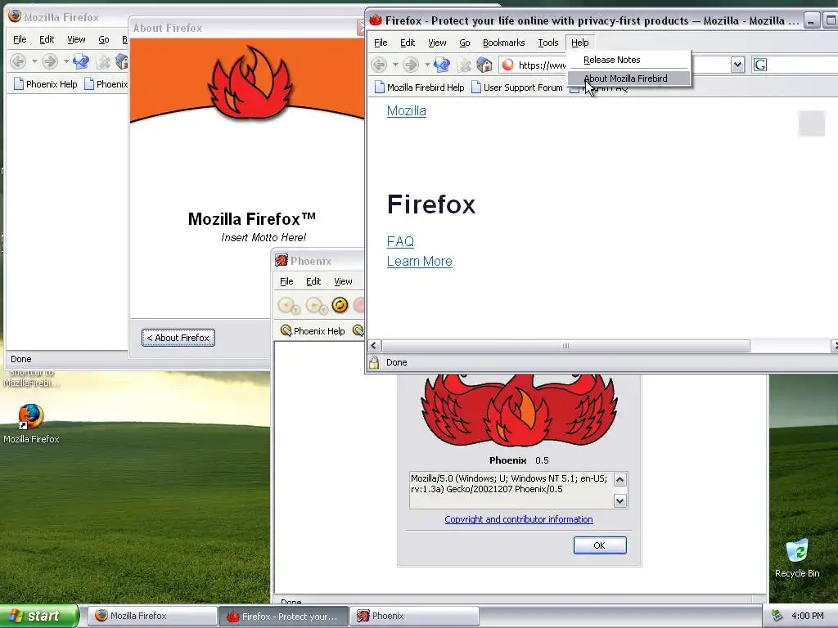Open View menu in Mozilla Firefox window
The image size is (838, 628).
click(x=76, y=39)
